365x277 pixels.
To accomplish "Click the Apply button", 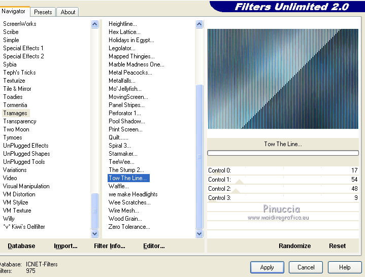I will click(x=267, y=267).
